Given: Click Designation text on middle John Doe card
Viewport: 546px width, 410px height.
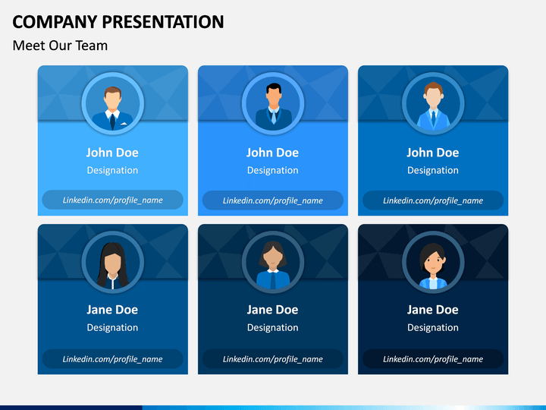Looking at the screenshot, I should click(x=273, y=171).
